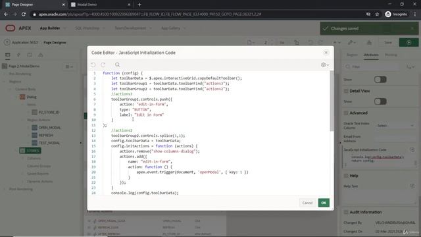Toggle the Detail View Show switch

point(380,101)
